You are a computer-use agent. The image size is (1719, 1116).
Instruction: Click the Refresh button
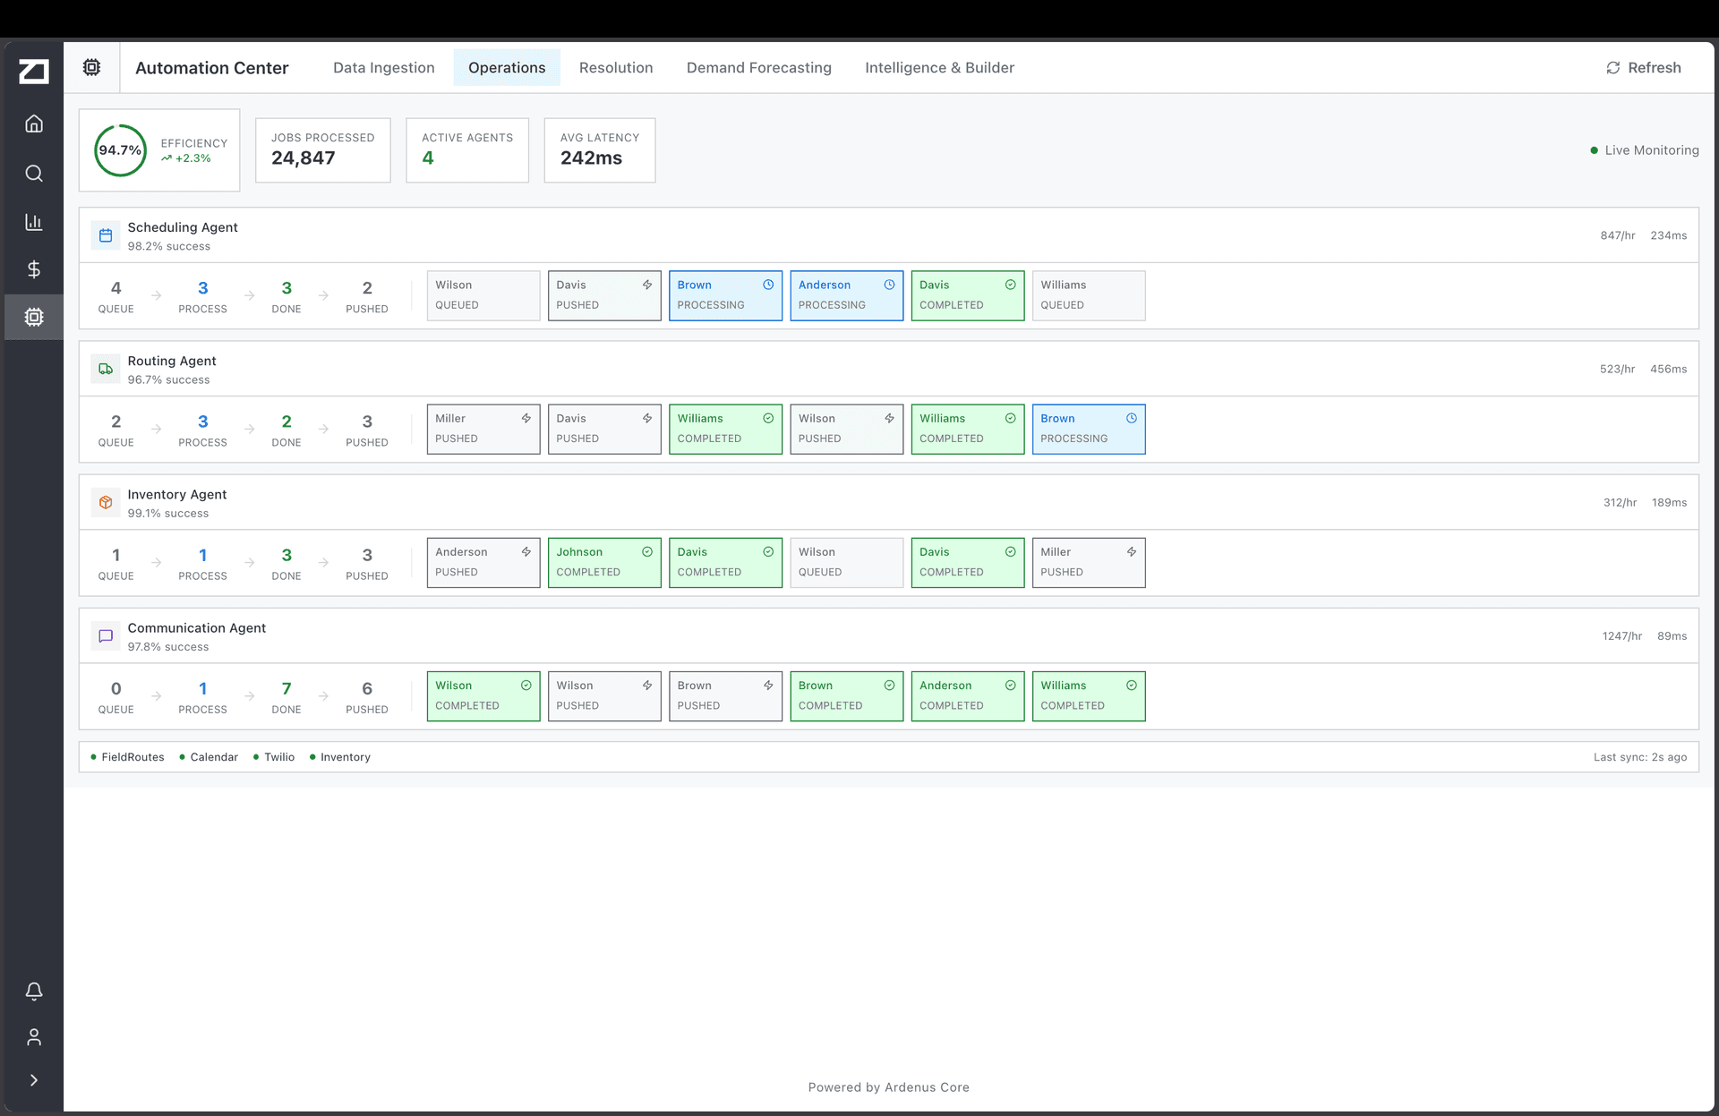click(x=1643, y=67)
